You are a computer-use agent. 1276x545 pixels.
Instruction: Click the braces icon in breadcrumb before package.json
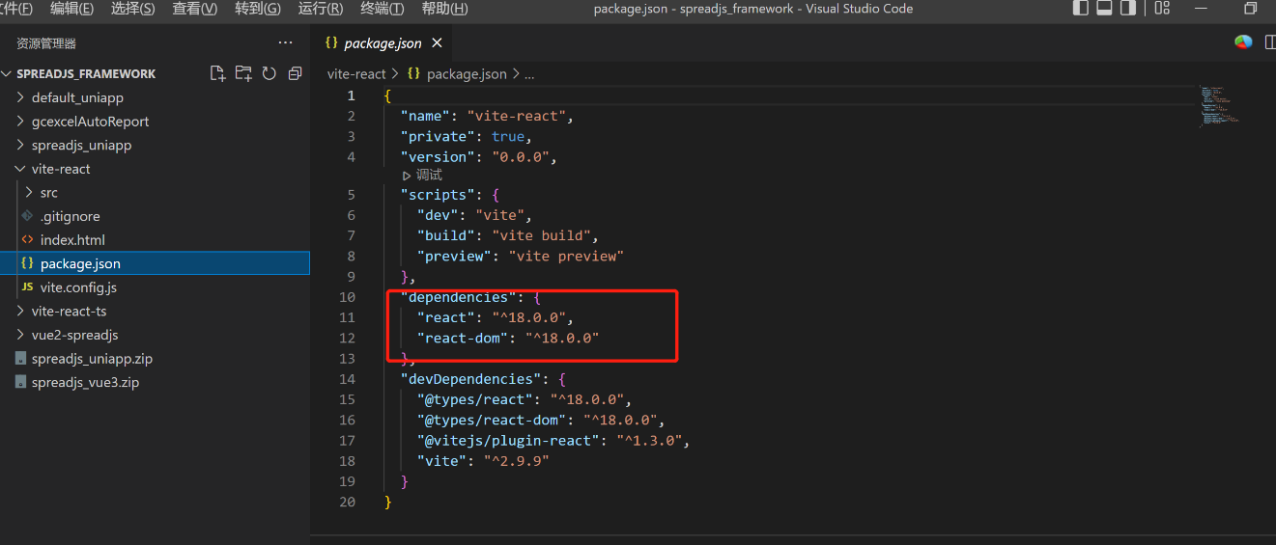pos(413,73)
